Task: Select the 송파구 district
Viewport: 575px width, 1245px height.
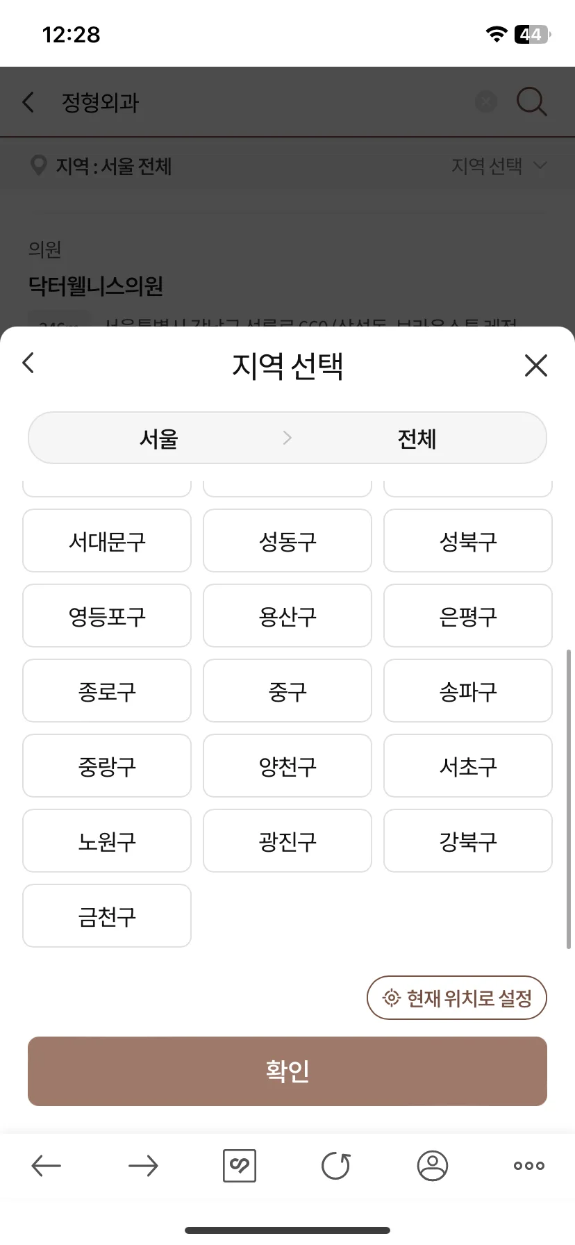Action: [468, 691]
